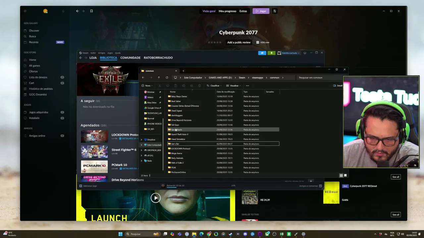Click Steam announcements megaphone button

click(262, 53)
